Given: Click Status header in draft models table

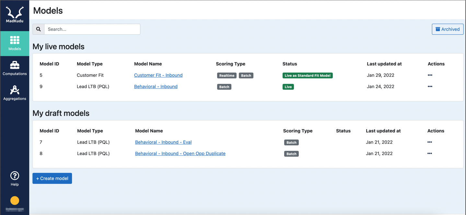Looking at the screenshot, I should (343, 131).
